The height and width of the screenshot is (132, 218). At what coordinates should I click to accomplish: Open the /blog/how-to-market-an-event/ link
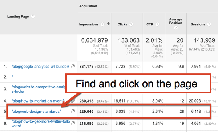click(x=38, y=101)
